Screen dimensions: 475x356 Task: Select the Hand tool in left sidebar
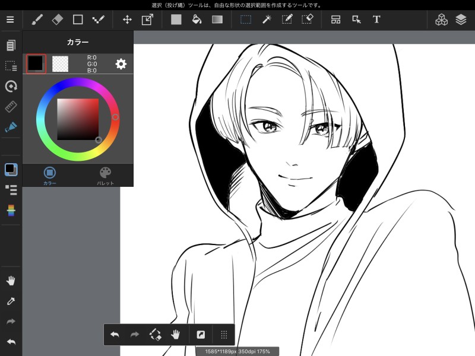(11, 281)
